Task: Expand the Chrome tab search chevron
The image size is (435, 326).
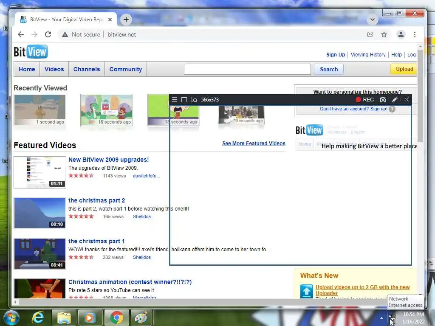Action: pos(373,20)
